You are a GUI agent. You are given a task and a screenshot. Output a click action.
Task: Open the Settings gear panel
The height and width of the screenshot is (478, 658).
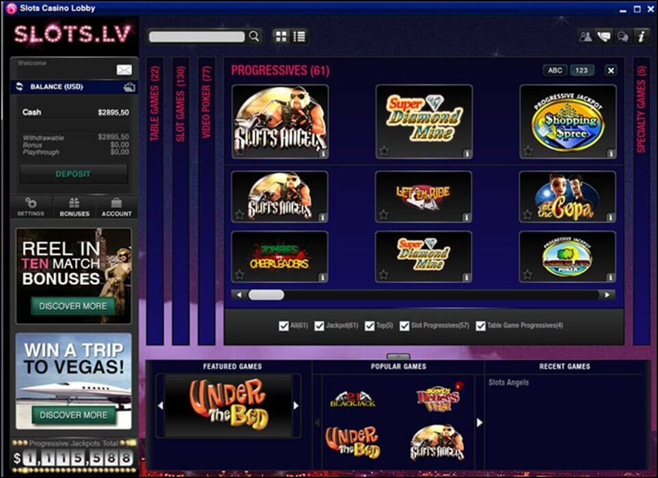coord(31,207)
